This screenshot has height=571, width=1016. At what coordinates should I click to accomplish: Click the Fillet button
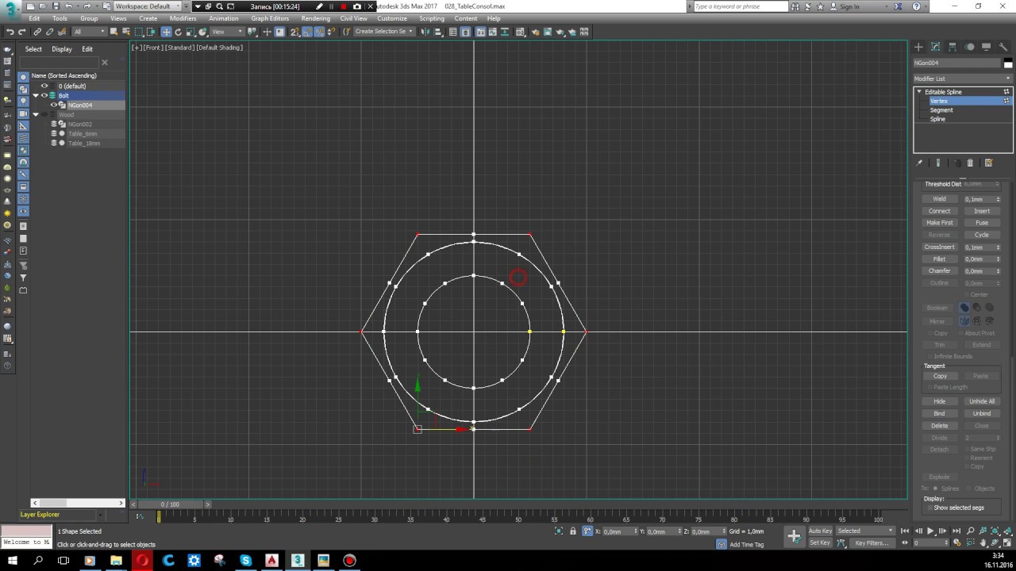[x=939, y=259]
